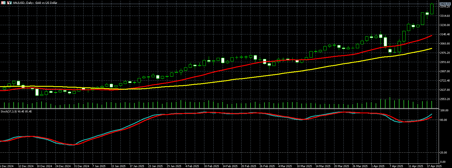The image size is (452, 168).
Task: Select the current price tag 3423.73
Action: (445, 4)
